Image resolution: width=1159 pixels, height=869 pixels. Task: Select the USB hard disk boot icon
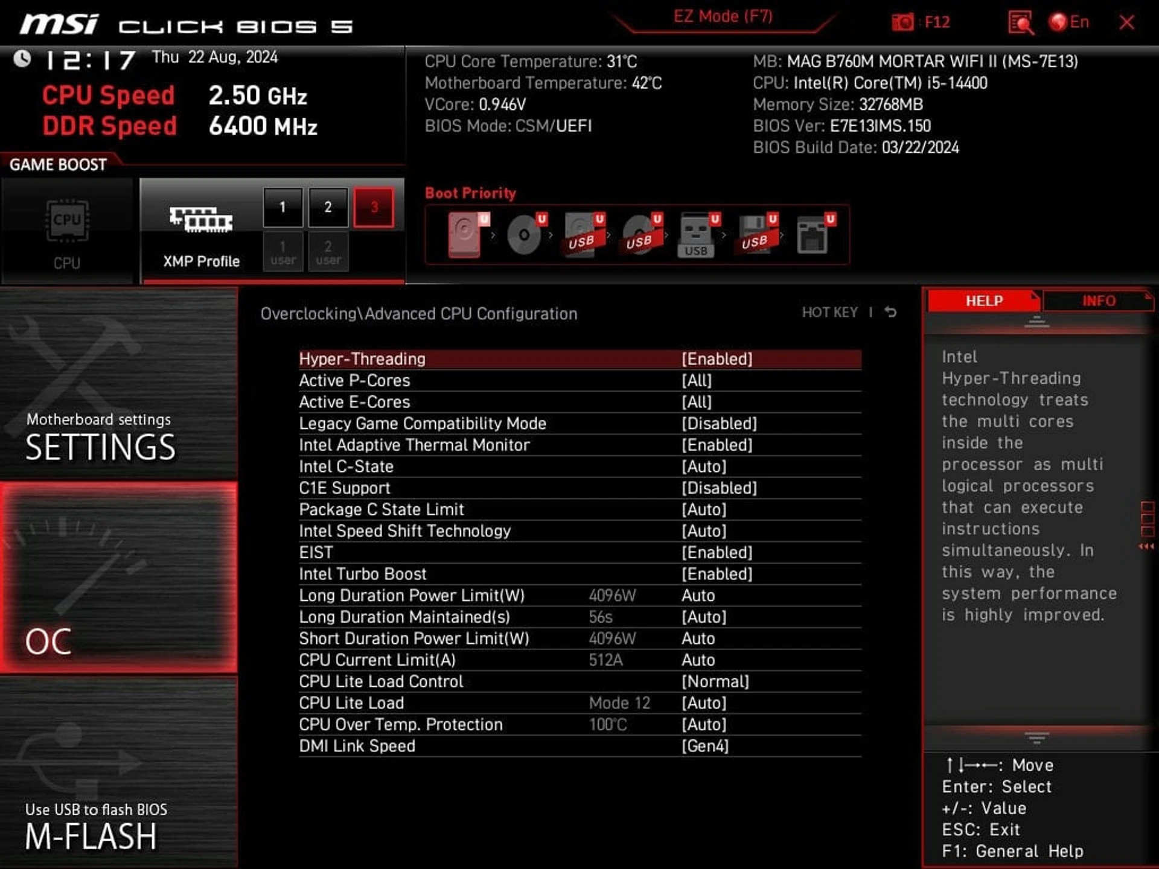(584, 235)
